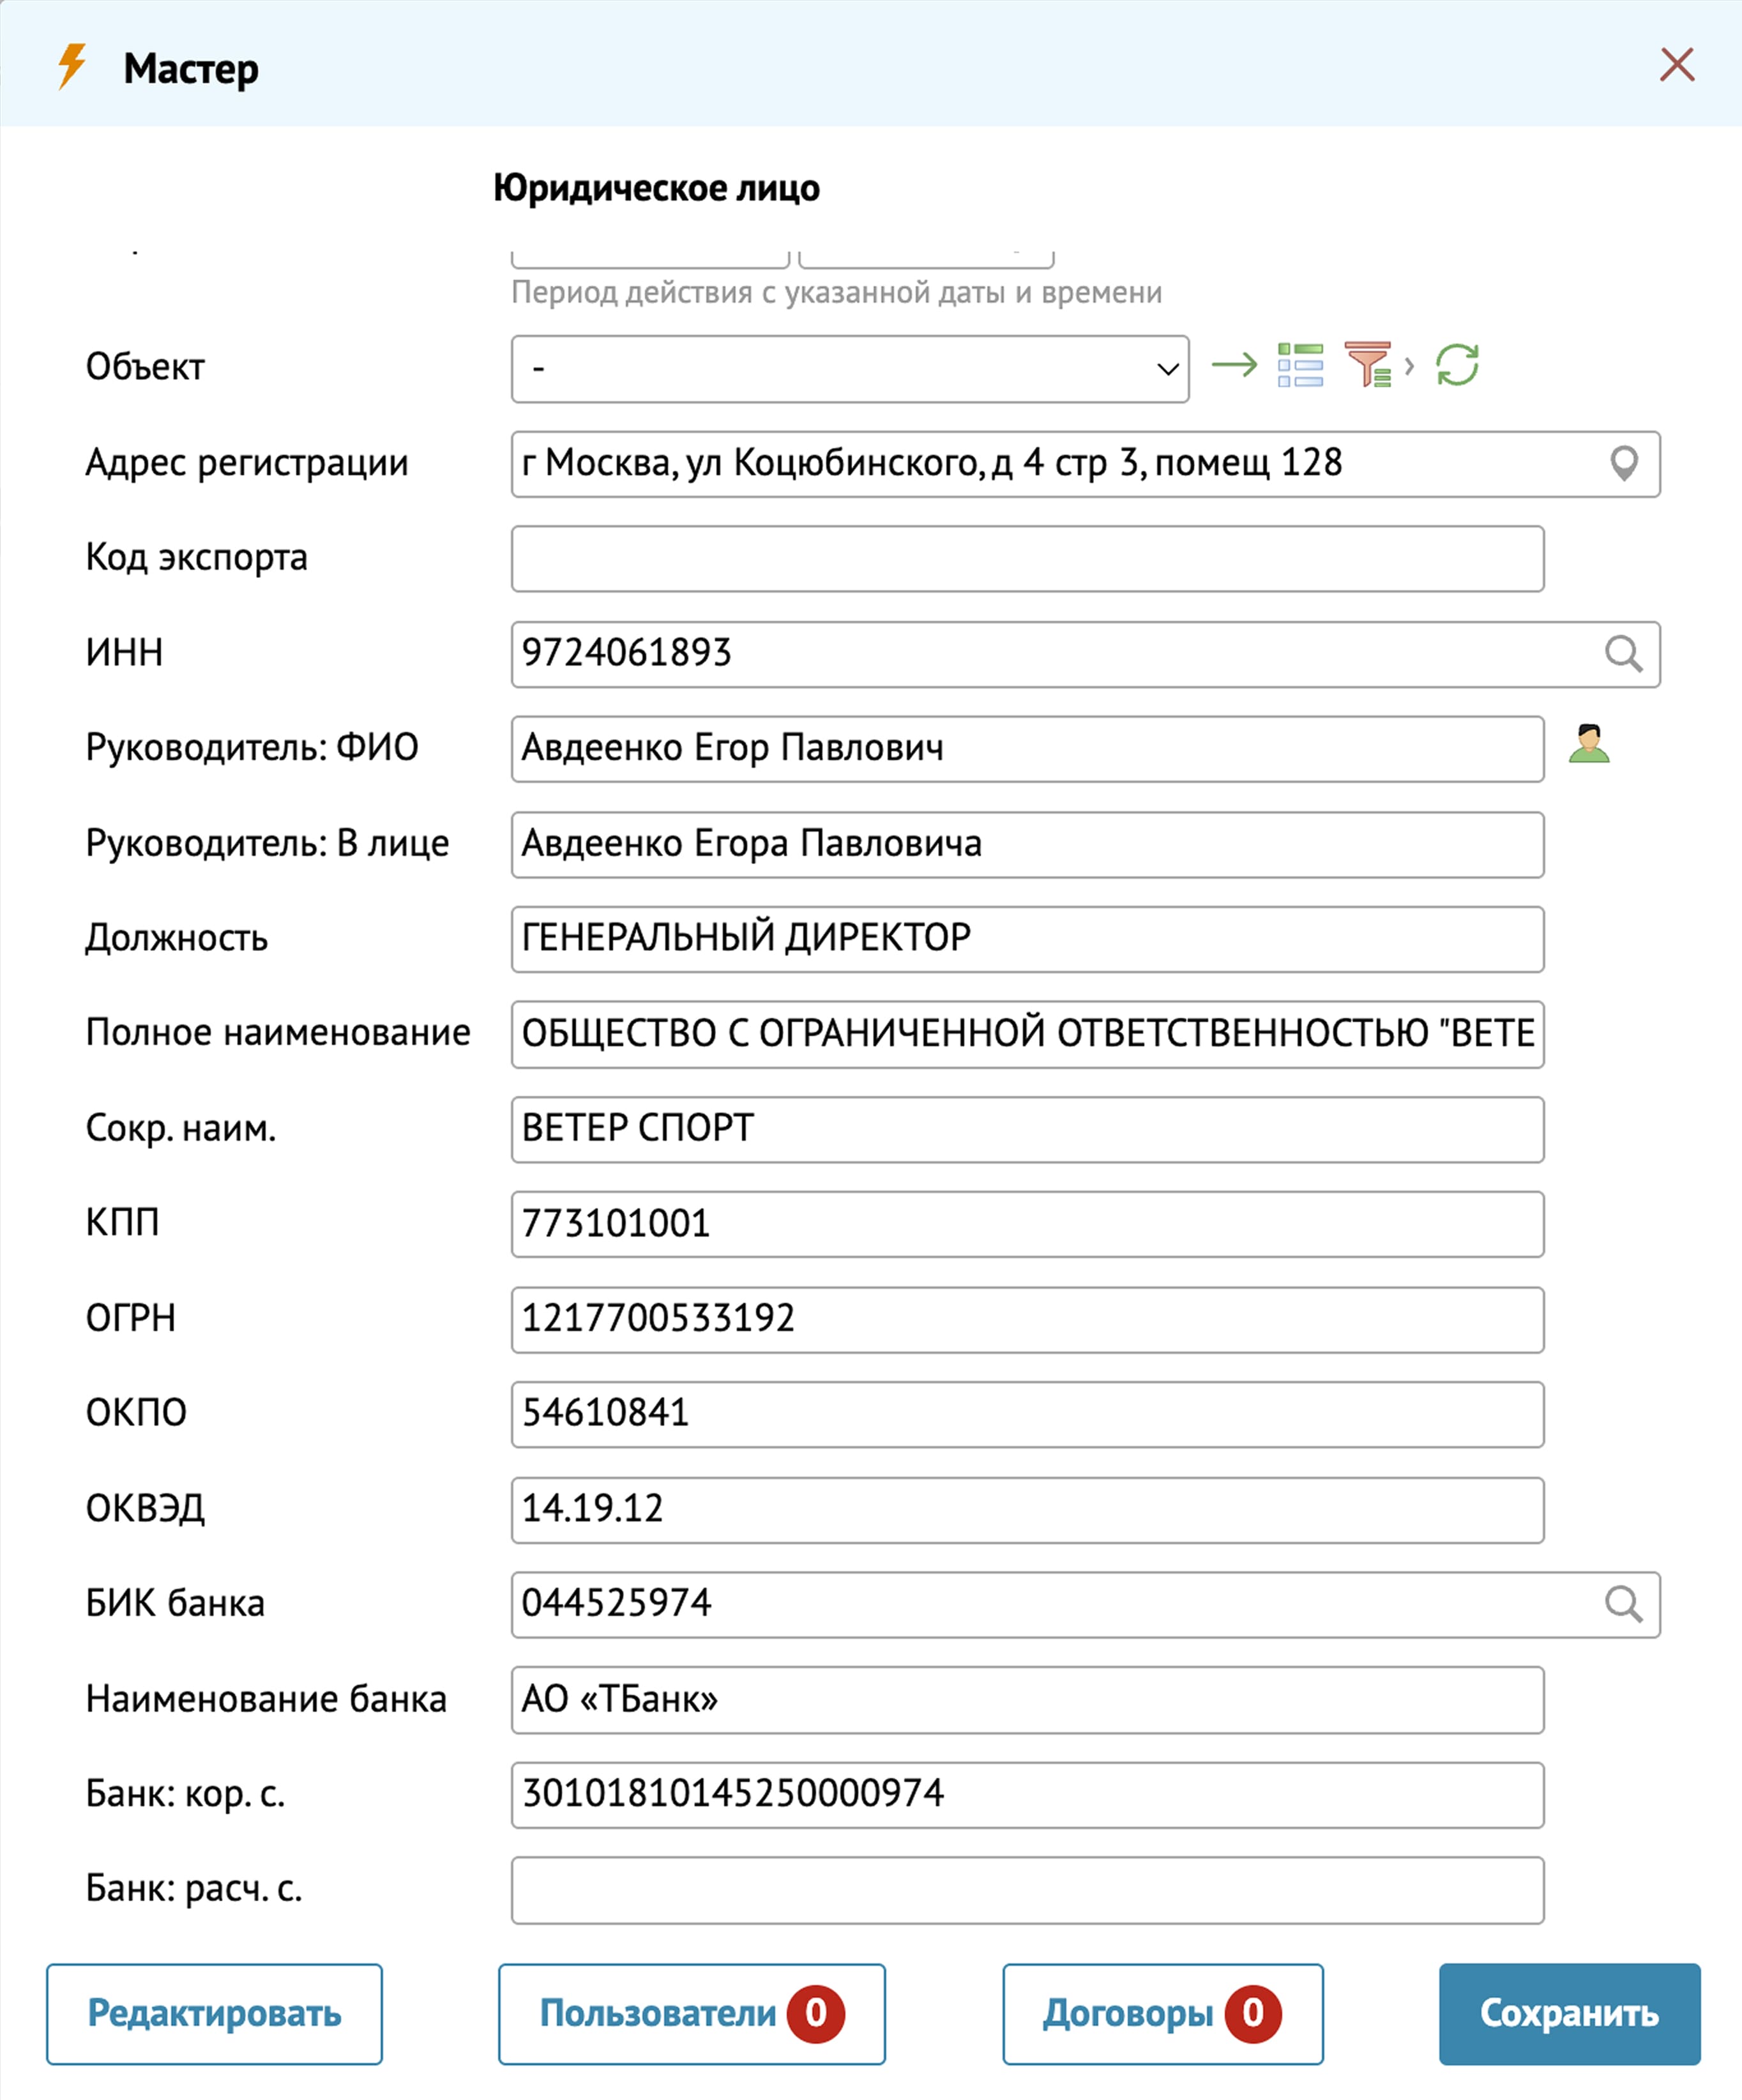Focus the Код экспорта field
Screen dimensions: 1742x2100
click(1027, 559)
